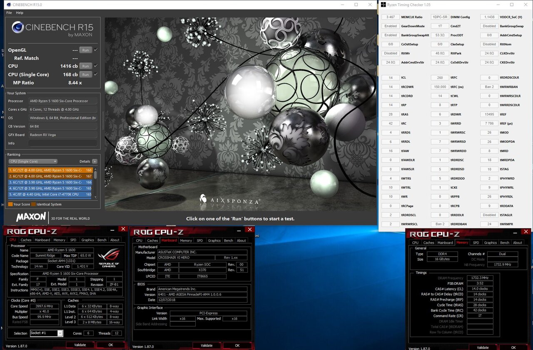Click the orange Your Score legend swatch
The height and width of the screenshot is (350, 533).
point(10,204)
